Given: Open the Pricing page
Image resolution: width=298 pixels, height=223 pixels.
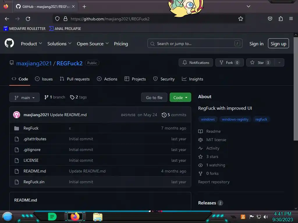Looking at the screenshot, I should click(x=121, y=44).
